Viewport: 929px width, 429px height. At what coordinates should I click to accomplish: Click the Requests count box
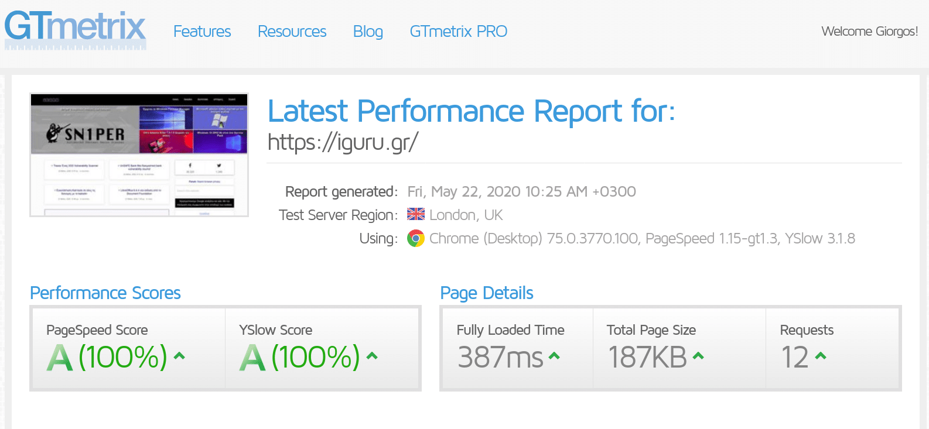click(832, 348)
